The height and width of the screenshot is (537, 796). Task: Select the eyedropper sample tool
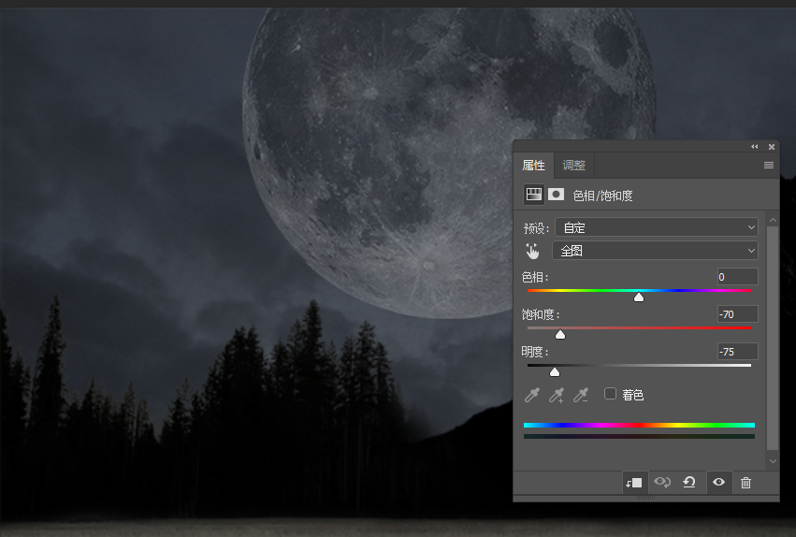pyautogui.click(x=532, y=395)
